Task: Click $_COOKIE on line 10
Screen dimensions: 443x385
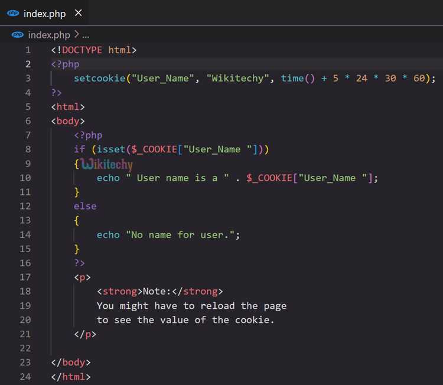Action: (x=269, y=178)
